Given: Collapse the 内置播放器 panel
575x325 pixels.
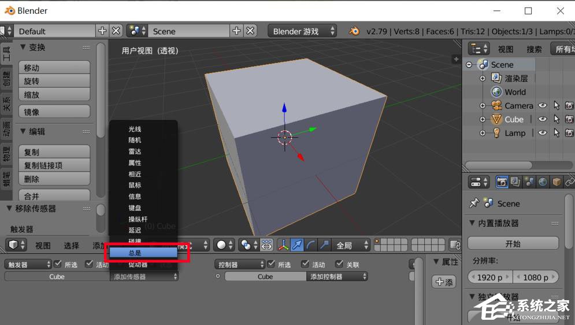Looking at the screenshot, I should pyautogui.click(x=472, y=223).
